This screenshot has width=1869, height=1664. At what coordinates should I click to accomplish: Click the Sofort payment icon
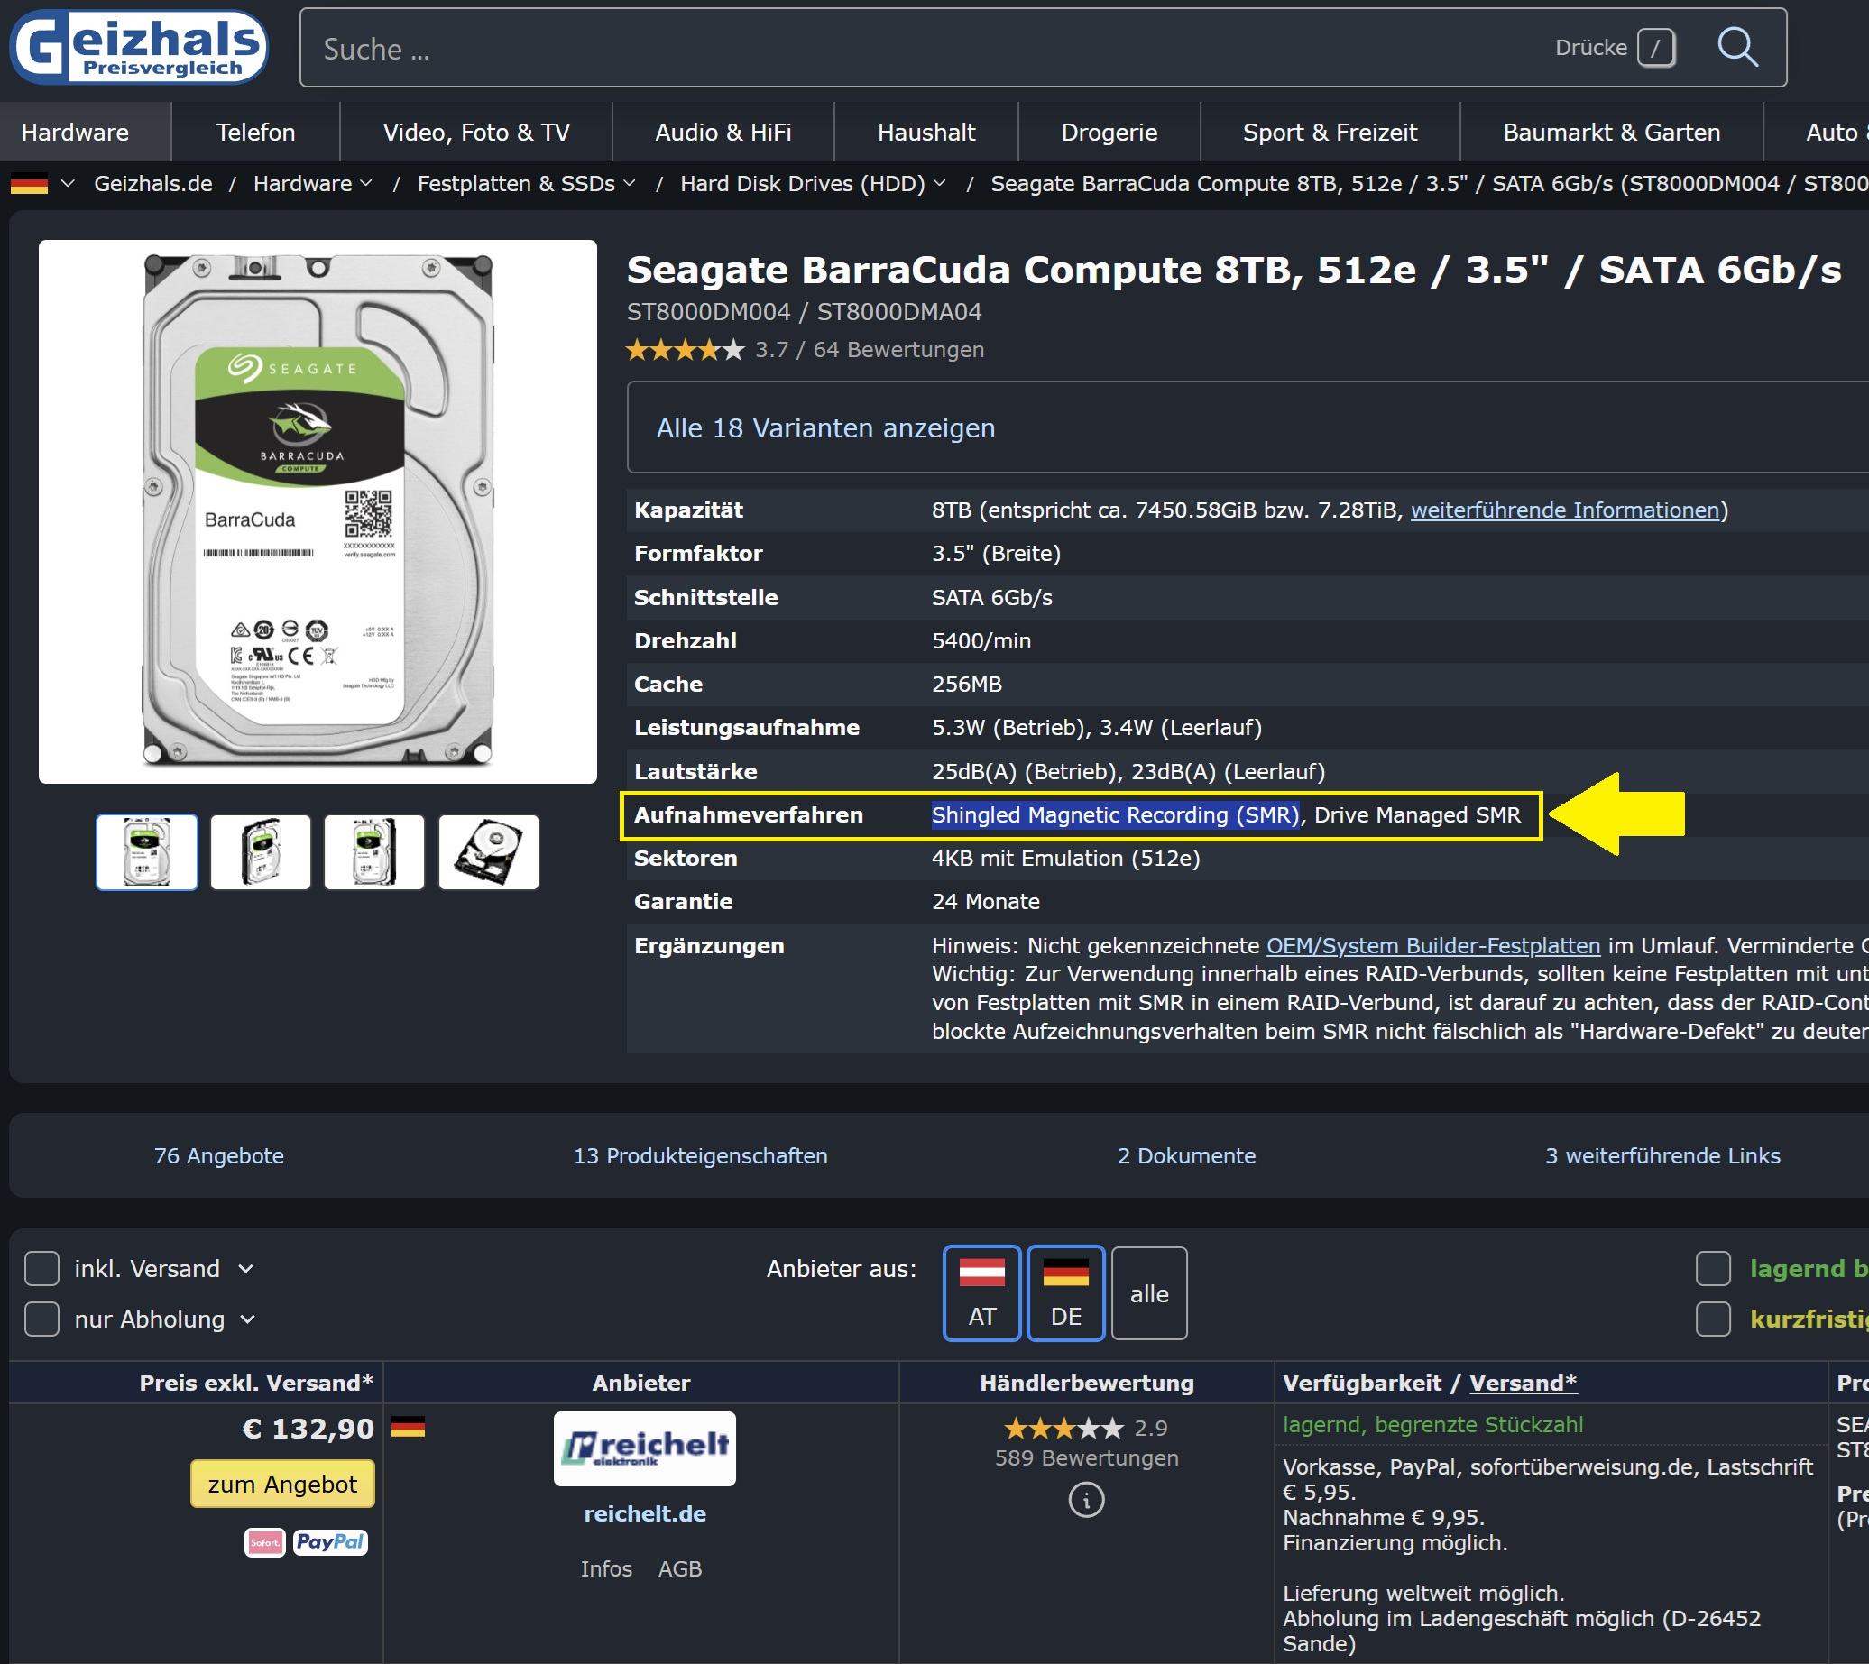pyautogui.click(x=264, y=1542)
